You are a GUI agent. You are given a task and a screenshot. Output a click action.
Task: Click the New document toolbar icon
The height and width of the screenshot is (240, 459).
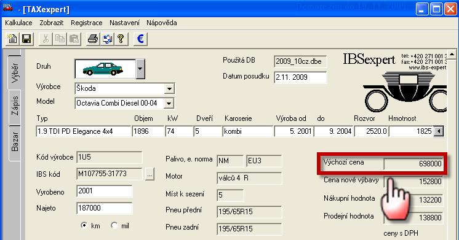(x=12, y=39)
